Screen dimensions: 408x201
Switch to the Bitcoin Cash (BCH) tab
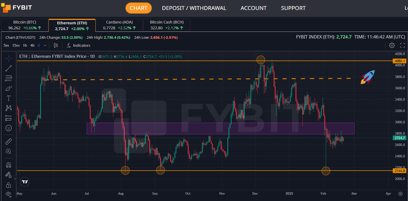166,25
